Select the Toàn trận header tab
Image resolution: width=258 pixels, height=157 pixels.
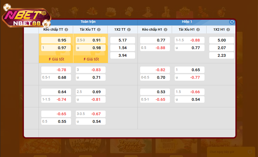coord(88,22)
